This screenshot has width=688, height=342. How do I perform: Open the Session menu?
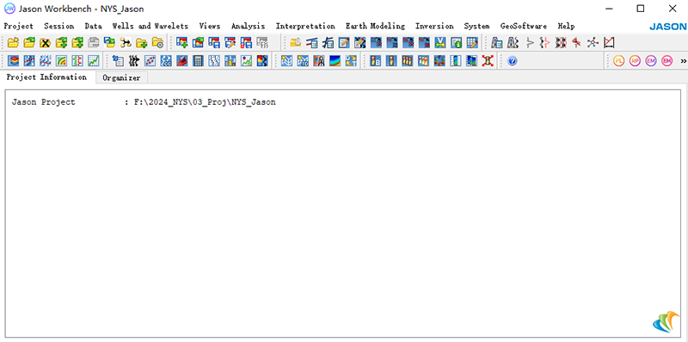(58, 27)
